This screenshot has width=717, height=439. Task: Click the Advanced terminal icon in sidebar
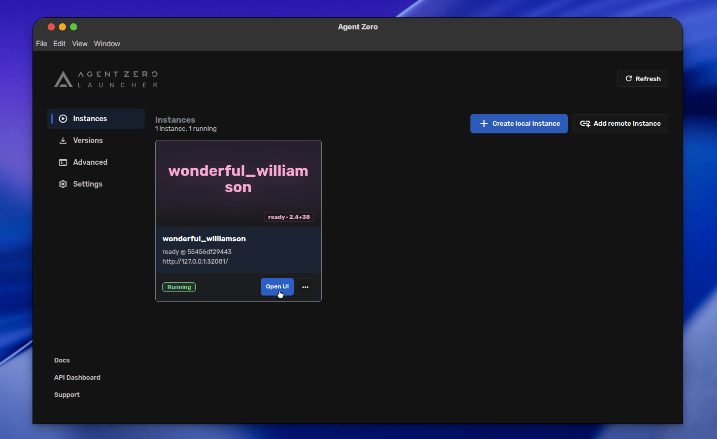pos(63,162)
